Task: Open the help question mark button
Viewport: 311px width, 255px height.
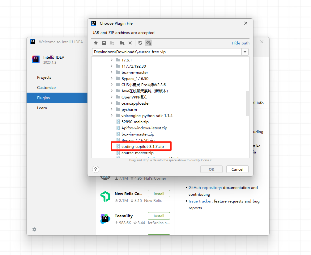Action: coord(96,169)
